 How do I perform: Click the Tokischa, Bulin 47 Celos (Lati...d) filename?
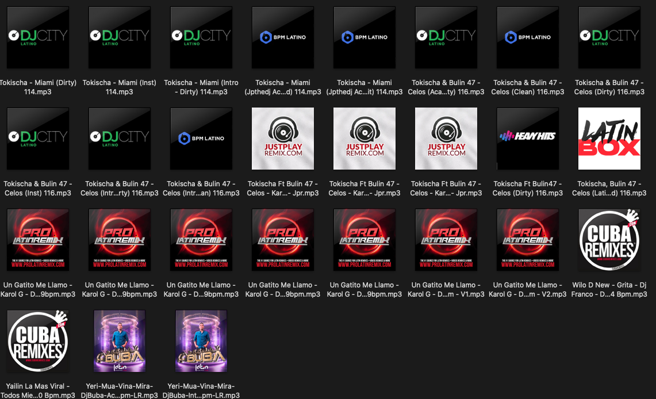609,189
